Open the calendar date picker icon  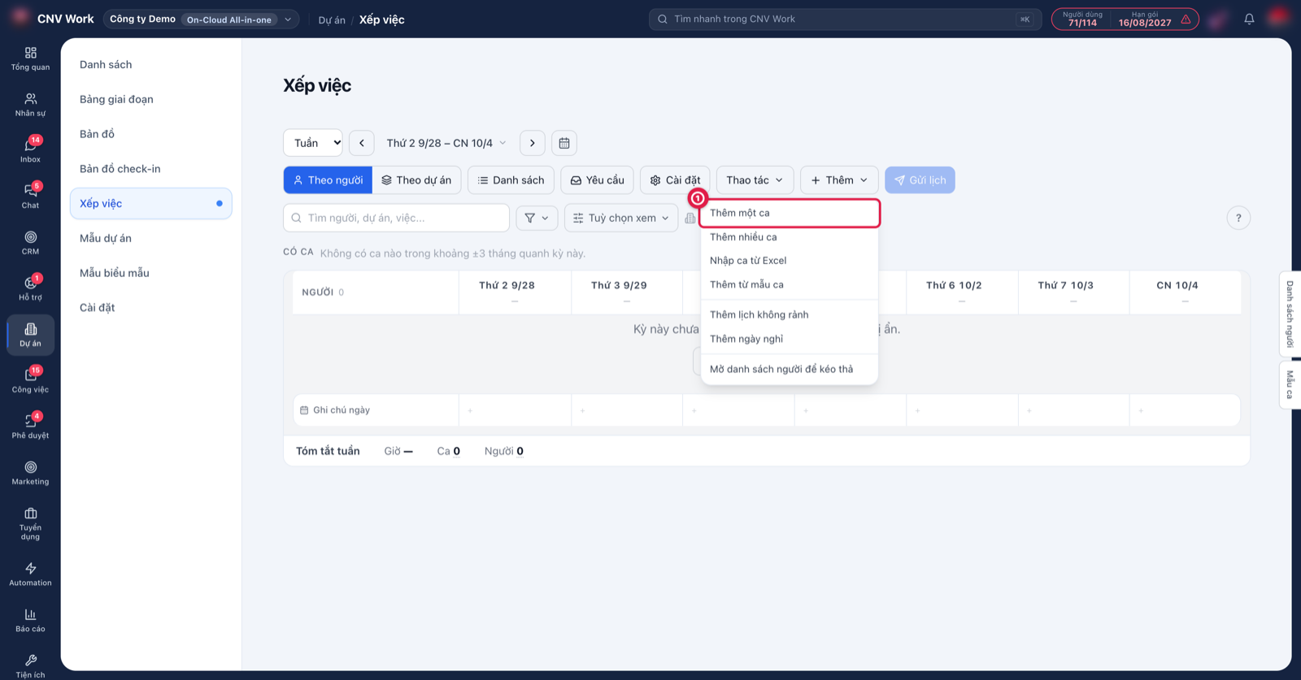tap(564, 143)
